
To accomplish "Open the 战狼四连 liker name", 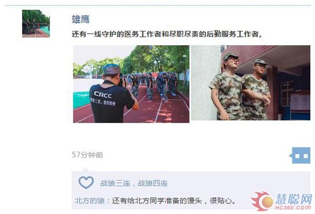I will tap(153, 183).
